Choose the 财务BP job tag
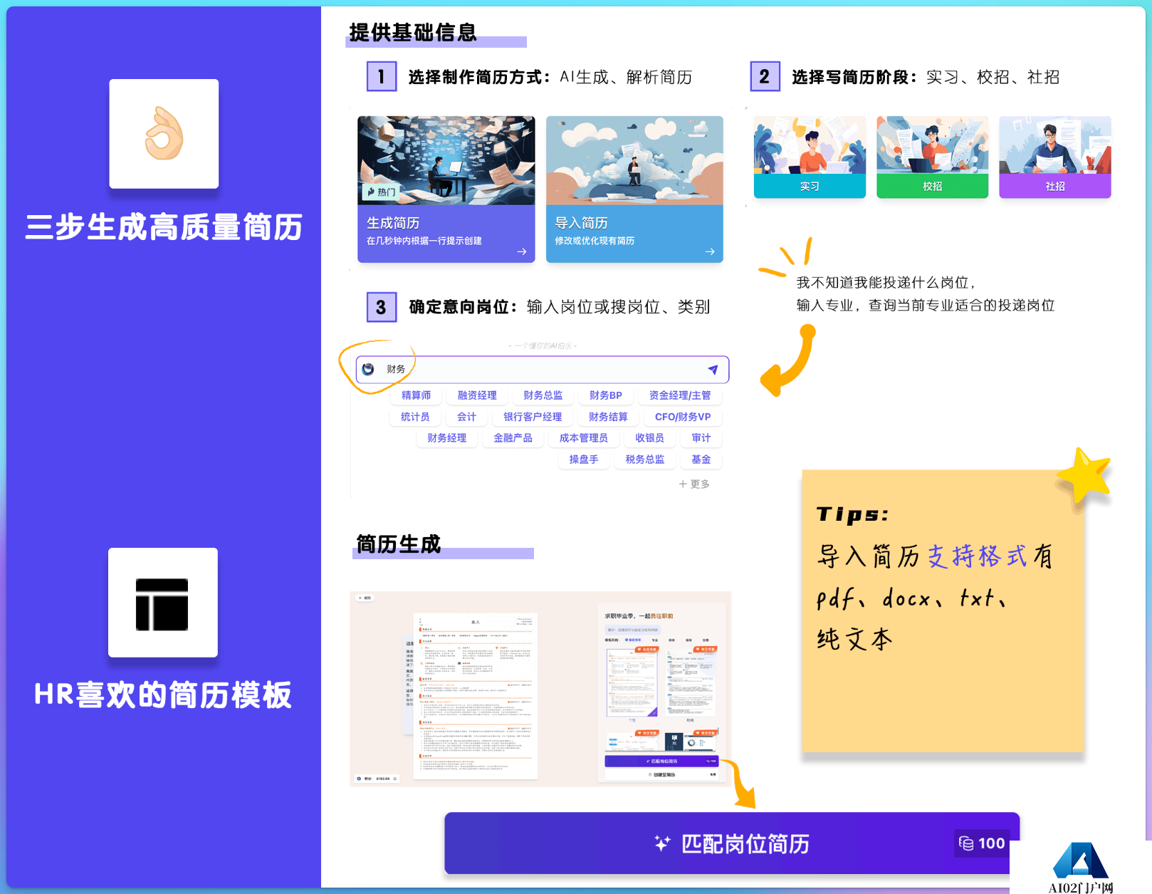This screenshot has height=894, width=1152. [605, 395]
